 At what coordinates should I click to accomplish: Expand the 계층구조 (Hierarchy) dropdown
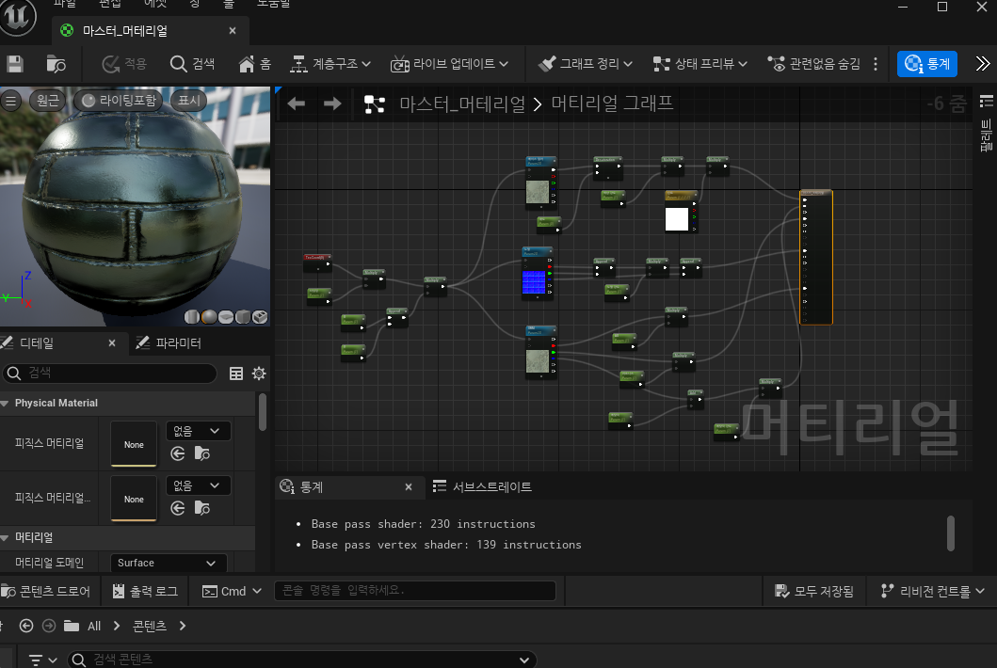click(330, 64)
